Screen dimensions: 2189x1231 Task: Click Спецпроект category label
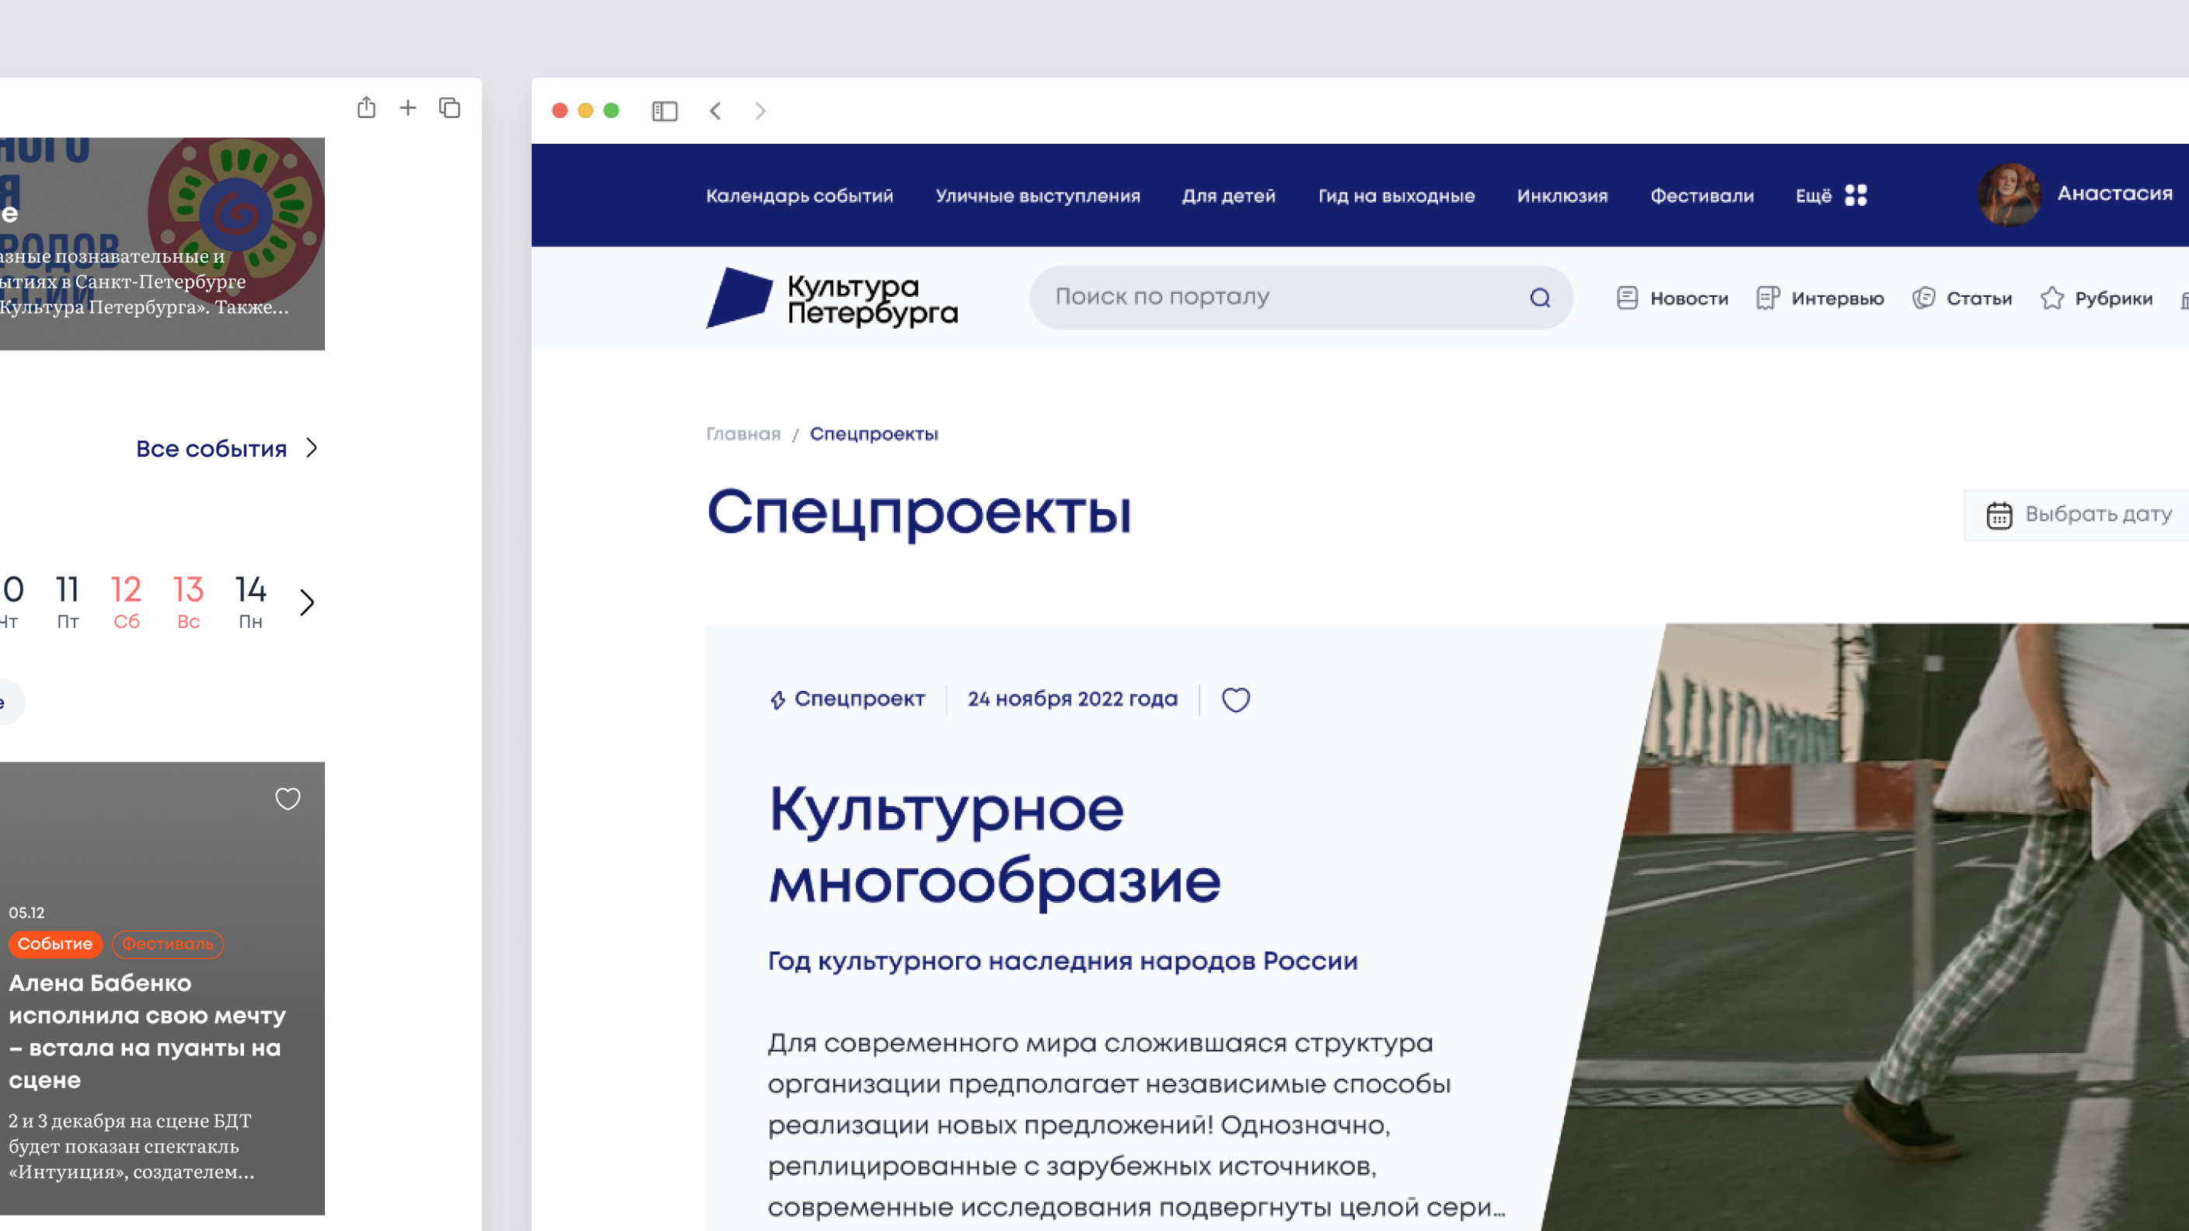859,699
